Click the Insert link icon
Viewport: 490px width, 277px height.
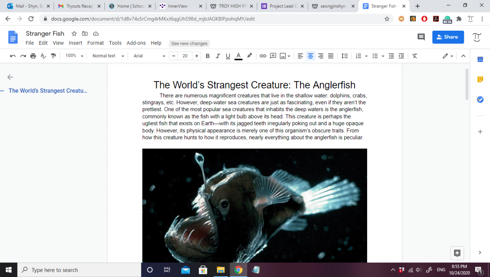coord(263,56)
